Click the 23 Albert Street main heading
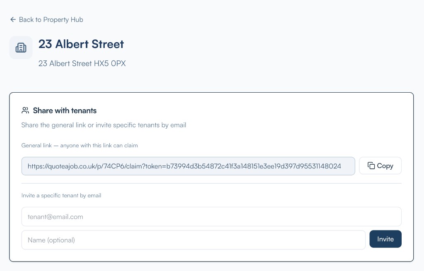The image size is (424, 271). coord(81,44)
